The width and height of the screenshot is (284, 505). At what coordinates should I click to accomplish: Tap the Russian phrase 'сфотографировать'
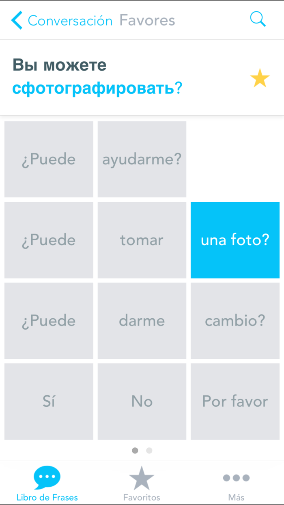tap(93, 88)
